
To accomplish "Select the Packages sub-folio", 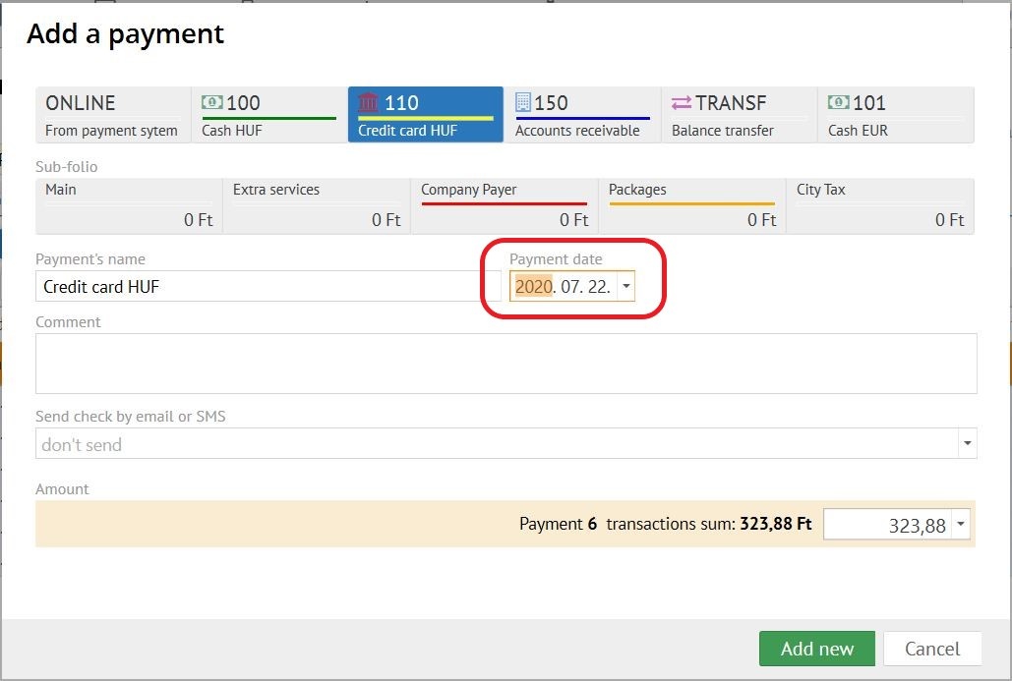I will pos(692,206).
